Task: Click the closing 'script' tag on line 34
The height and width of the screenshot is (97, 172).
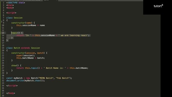Action: (12, 86)
